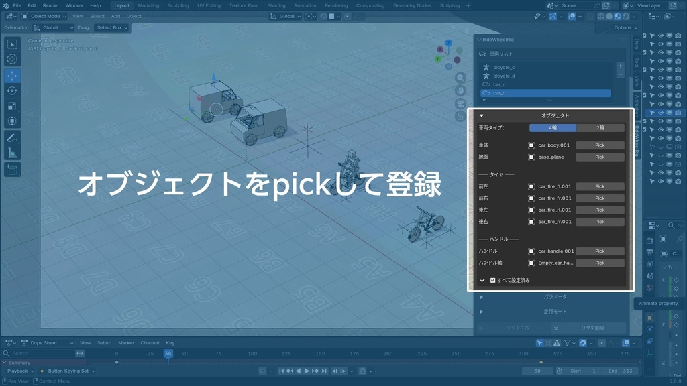687x386 pixels.
Task: Open the Render menu
Action: [50, 5]
